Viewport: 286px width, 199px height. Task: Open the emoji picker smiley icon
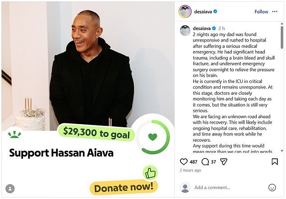click(272, 188)
